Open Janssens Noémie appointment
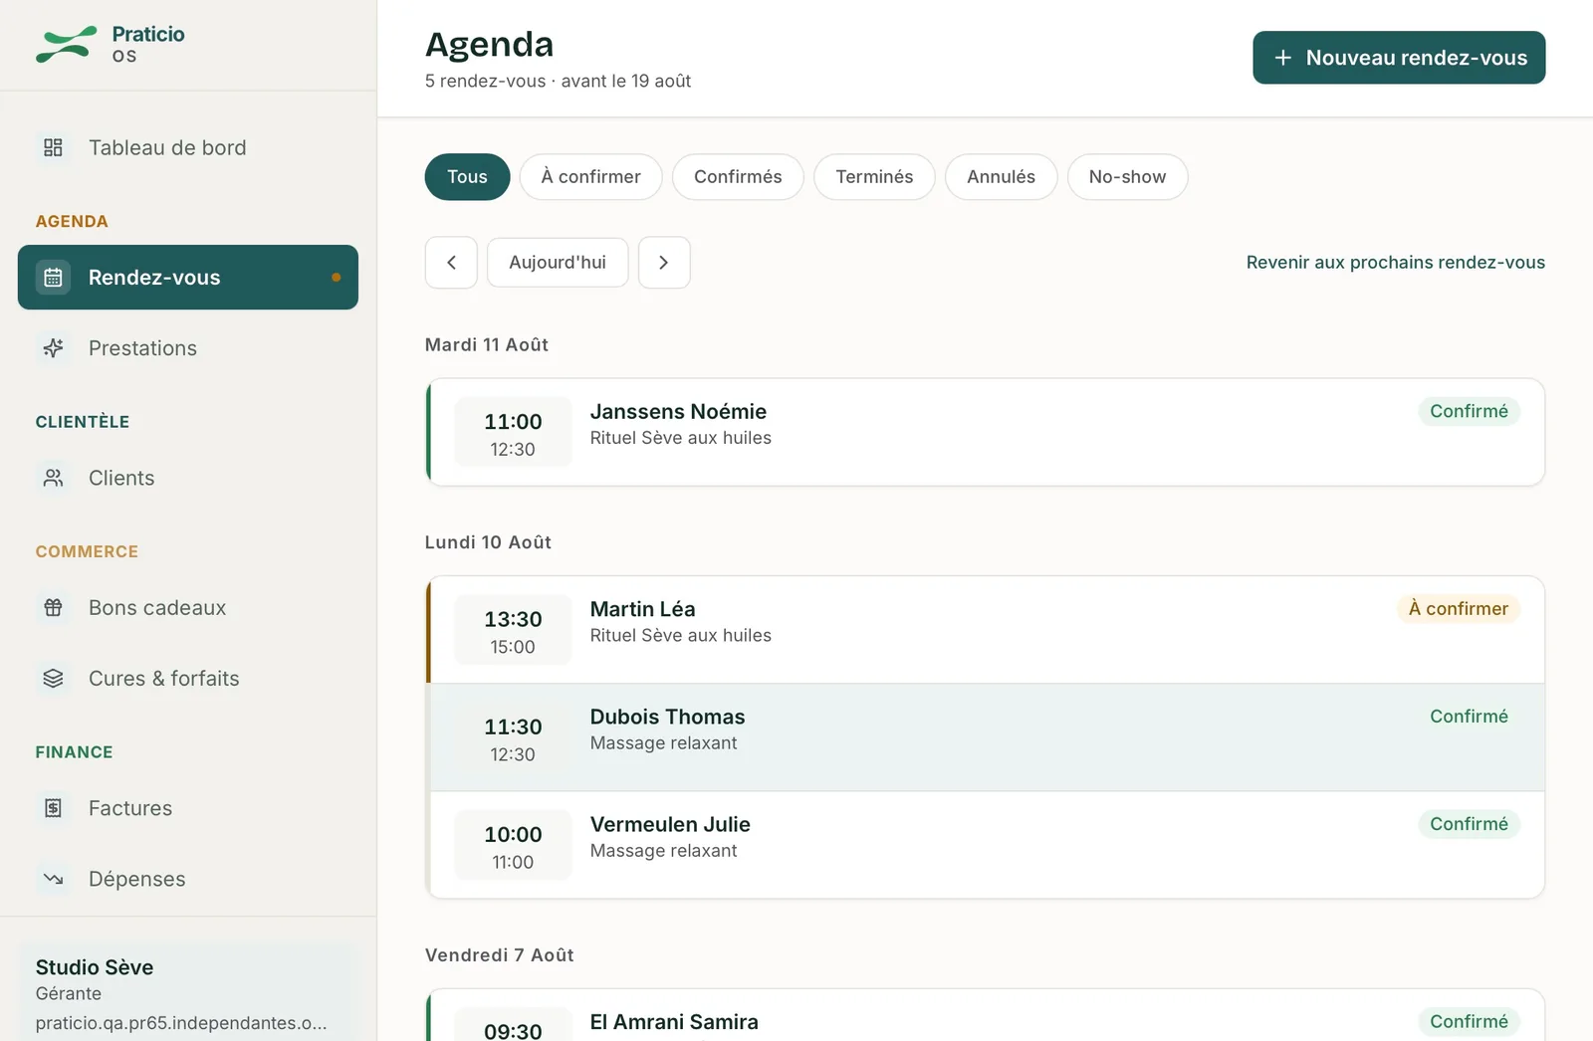Image resolution: width=1593 pixels, height=1041 pixels. pos(986,432)
